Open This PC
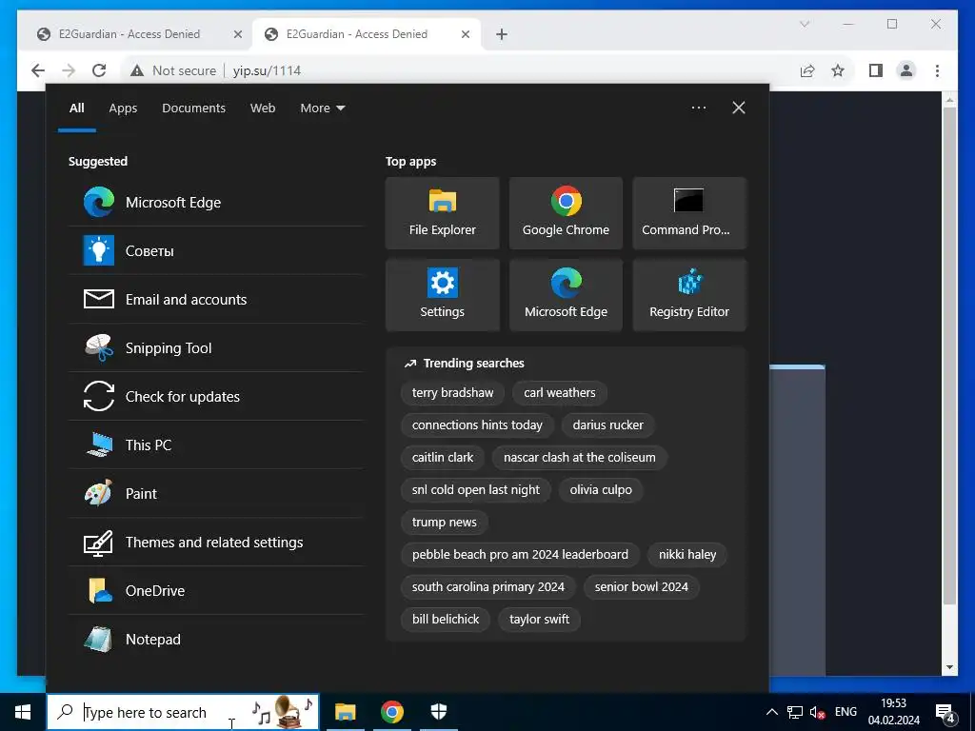The image size is (975, 731). 216,445
